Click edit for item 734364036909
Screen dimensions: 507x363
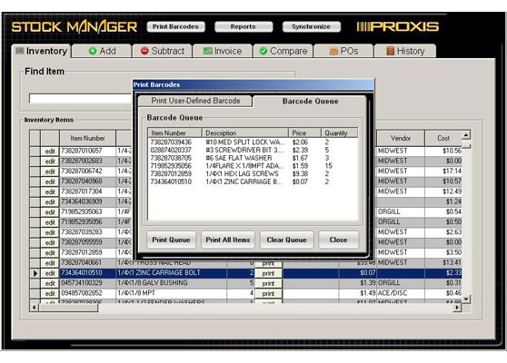[50, 202]
